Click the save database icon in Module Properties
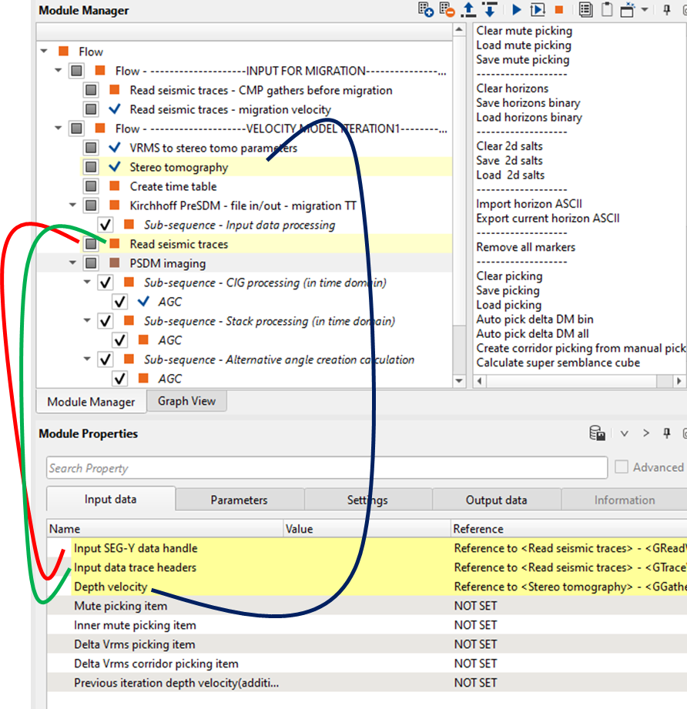 tap(597, 433)
